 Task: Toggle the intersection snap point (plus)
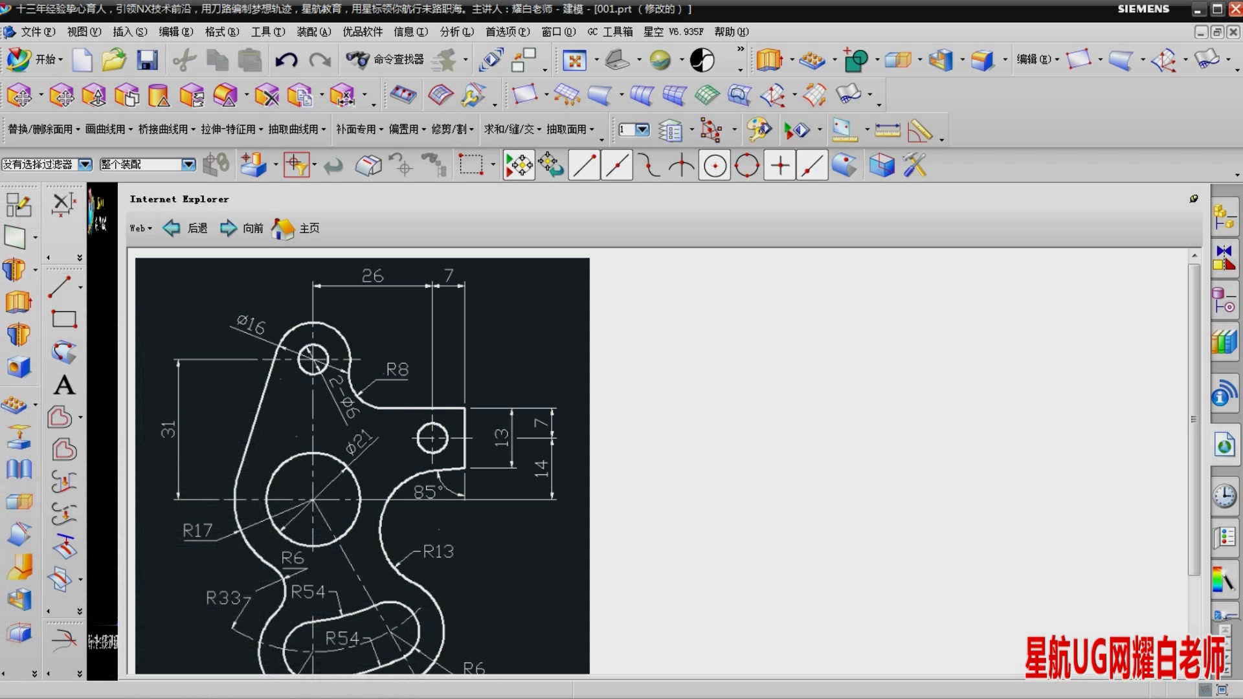click(x=779, y=166)
